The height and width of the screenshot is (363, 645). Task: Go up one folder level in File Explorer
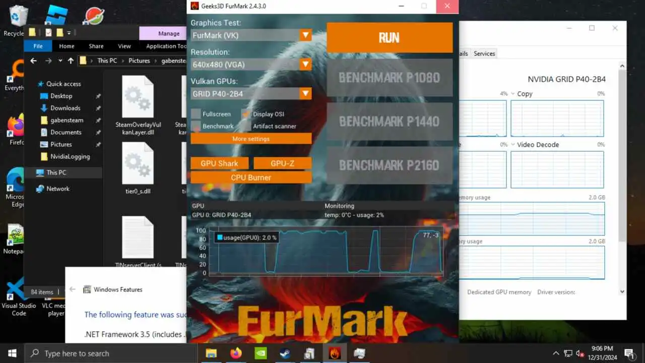pyautogui.click(x=71, y=60)
